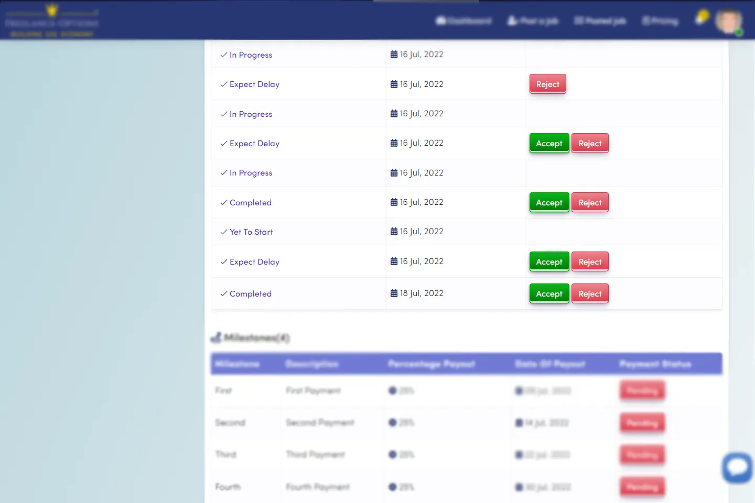Open the chat bubble widget
The width and height of the screenshot is (755, 503).
coord(737,467)
